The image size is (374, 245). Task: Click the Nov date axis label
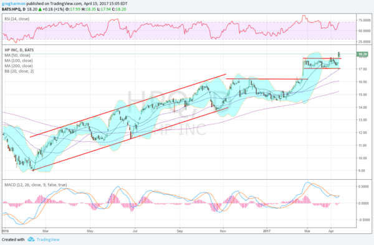tap(223, 231)
